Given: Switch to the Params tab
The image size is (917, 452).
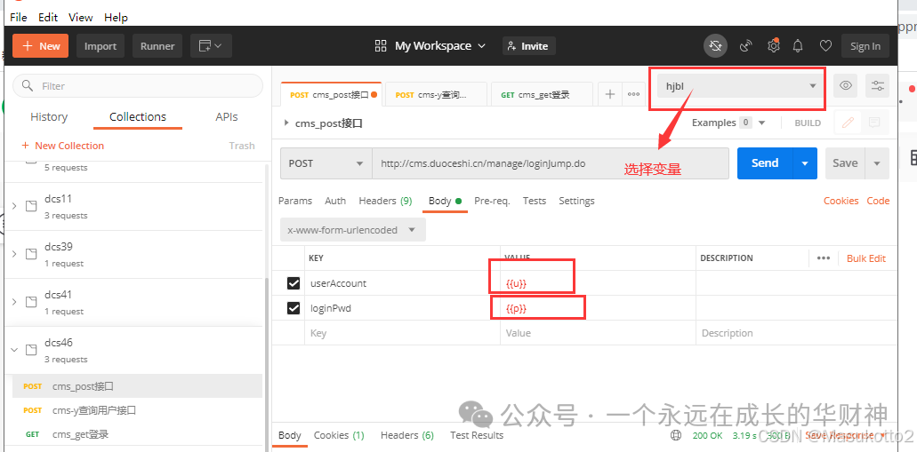Looking at the screenshot, I should click(x=295, y=201).
